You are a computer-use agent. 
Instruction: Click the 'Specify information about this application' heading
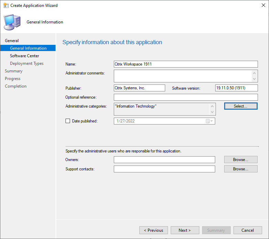(112, 42)
